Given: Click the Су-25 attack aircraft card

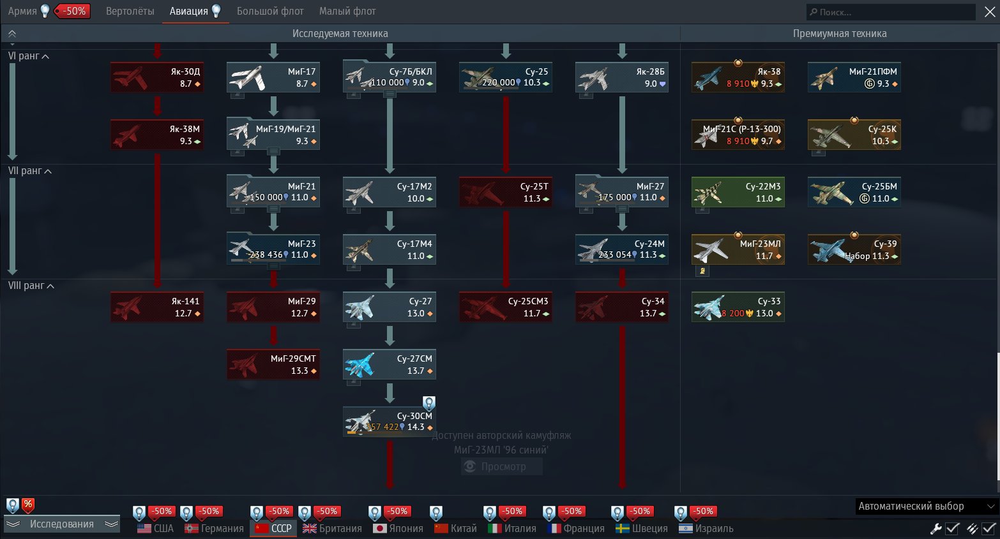Looking at the screenshot, I should pos(505,77).
